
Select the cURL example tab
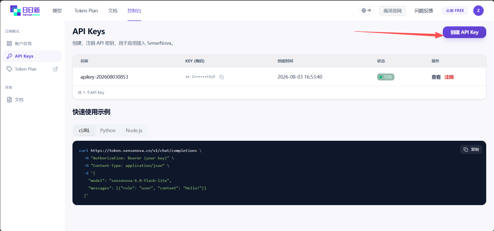coord(84,130)
